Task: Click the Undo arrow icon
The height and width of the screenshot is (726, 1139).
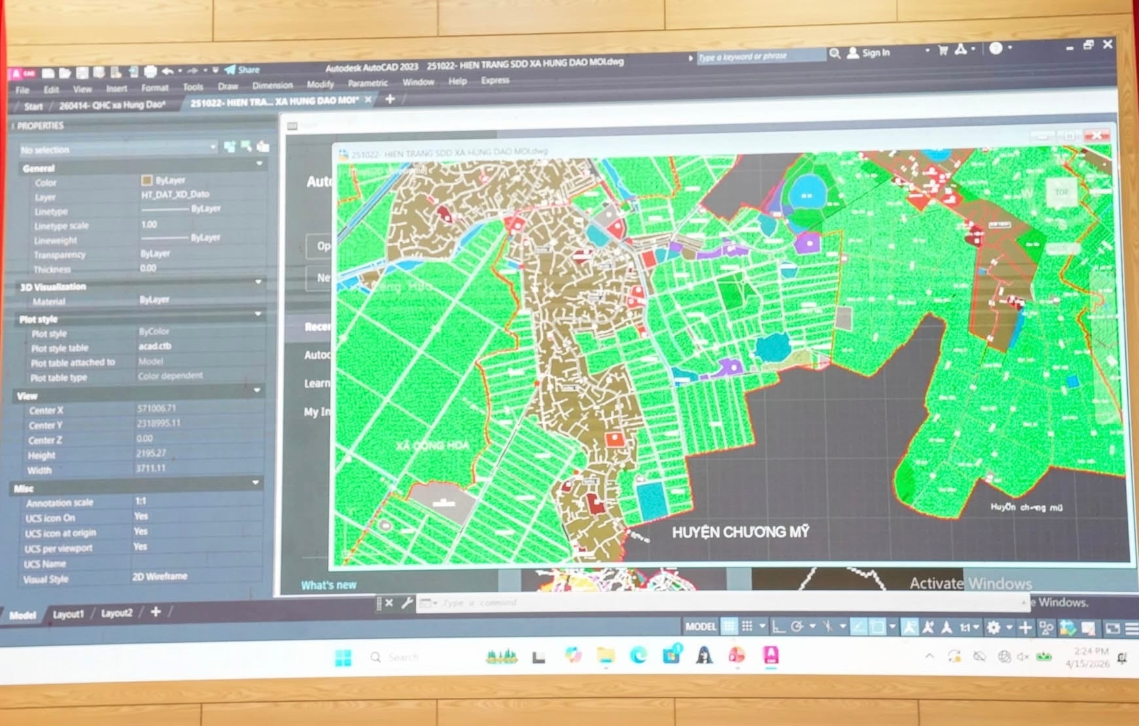Action: 168,71
